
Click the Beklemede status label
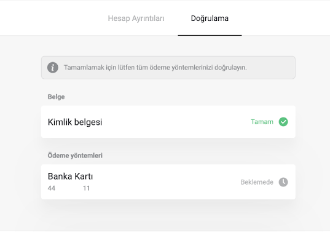pyautogui.click(x=257, y=182)
